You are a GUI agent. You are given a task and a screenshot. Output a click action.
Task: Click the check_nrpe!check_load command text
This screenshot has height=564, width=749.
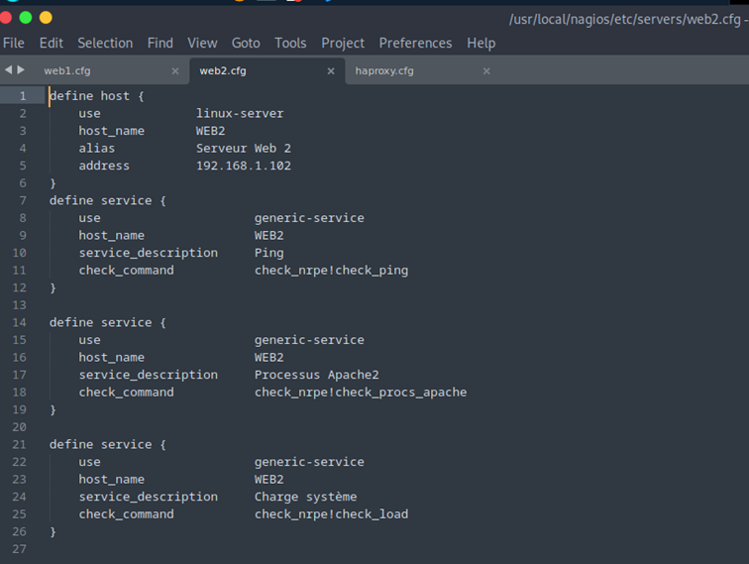331,514
